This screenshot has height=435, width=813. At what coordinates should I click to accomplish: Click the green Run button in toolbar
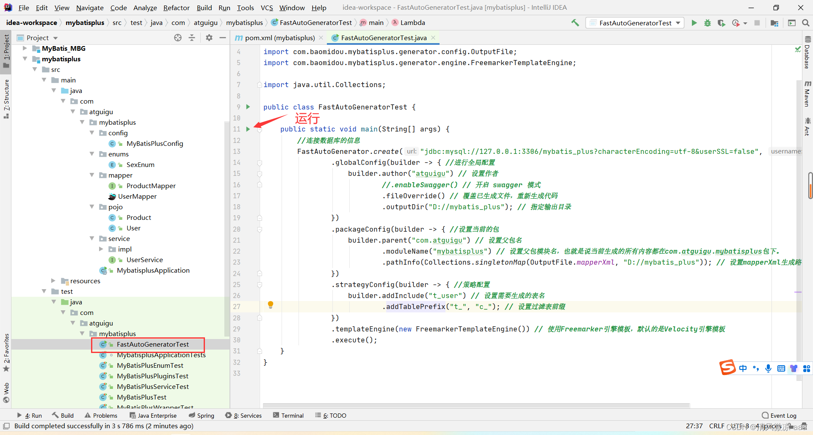694,23
